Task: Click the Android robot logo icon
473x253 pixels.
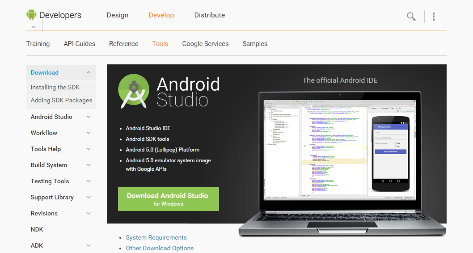Action: point(31,14)
